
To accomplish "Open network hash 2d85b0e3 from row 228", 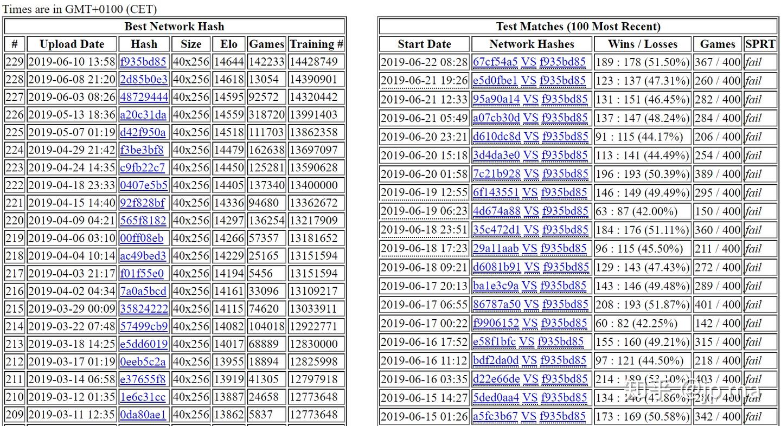I will (144, 79).
